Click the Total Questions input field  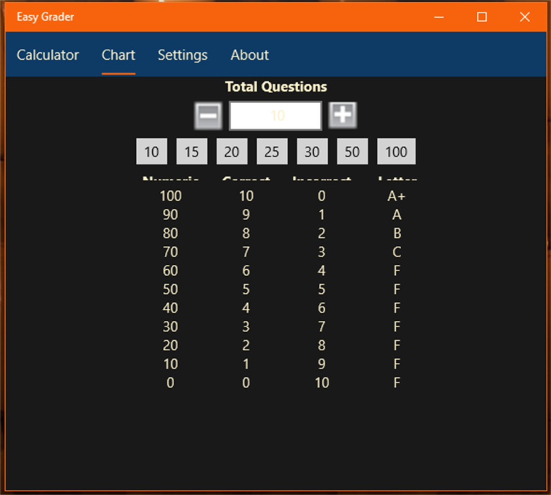[275, 116]
